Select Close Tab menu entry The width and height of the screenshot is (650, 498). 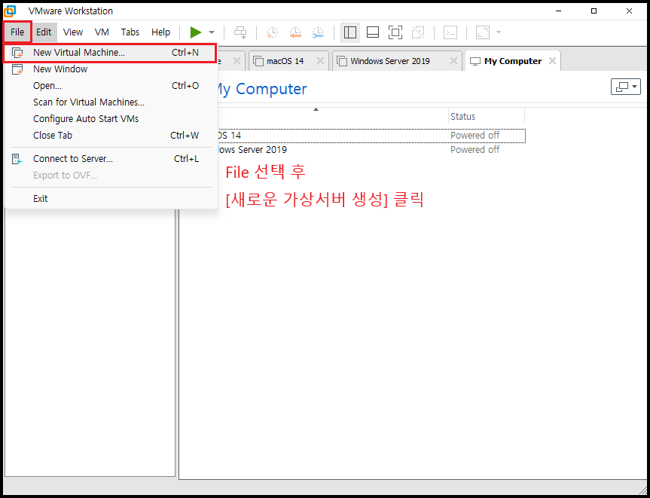click(110, 135)
